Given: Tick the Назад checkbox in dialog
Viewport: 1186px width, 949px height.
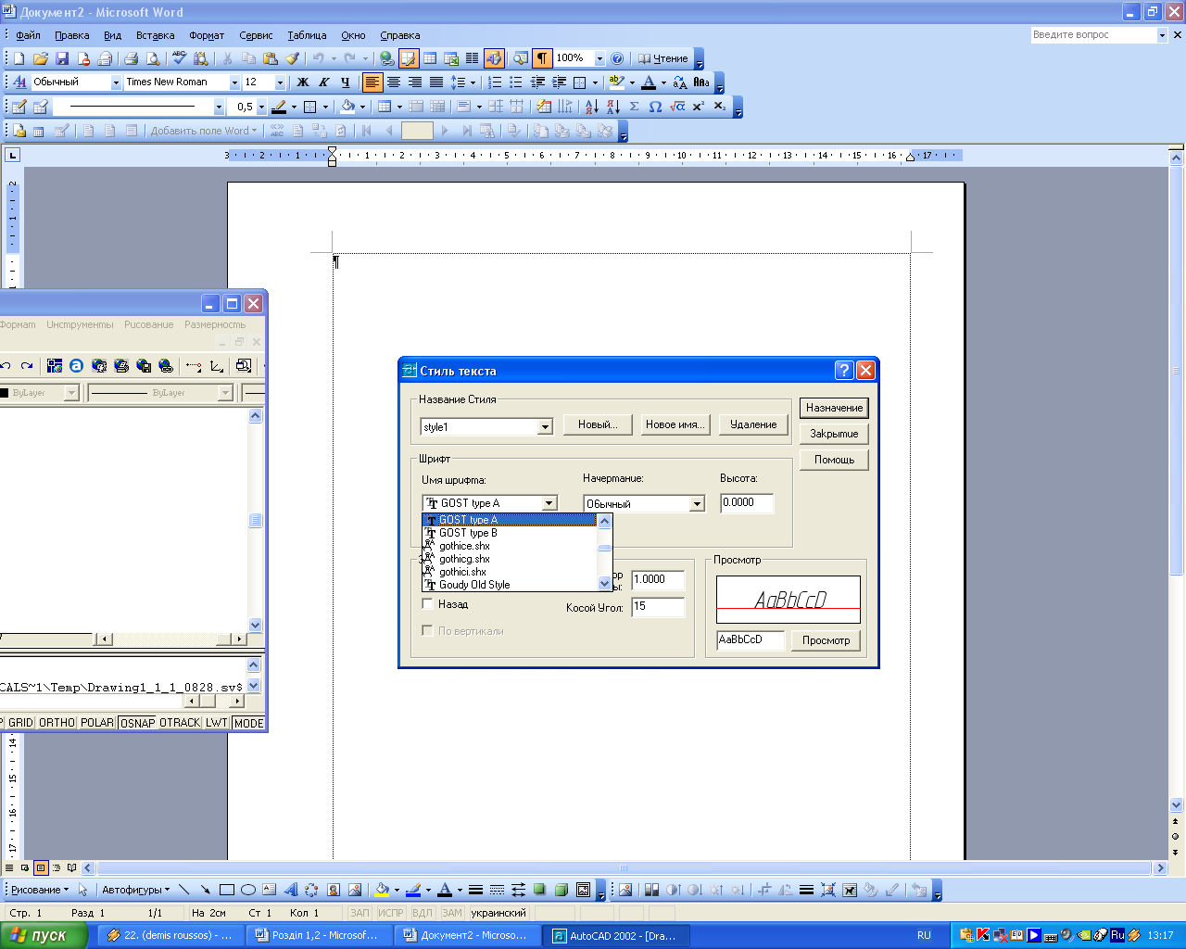Looking at the screenshot, I should (427, 603).
